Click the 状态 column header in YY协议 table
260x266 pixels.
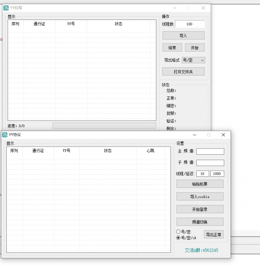coord(108,151)
